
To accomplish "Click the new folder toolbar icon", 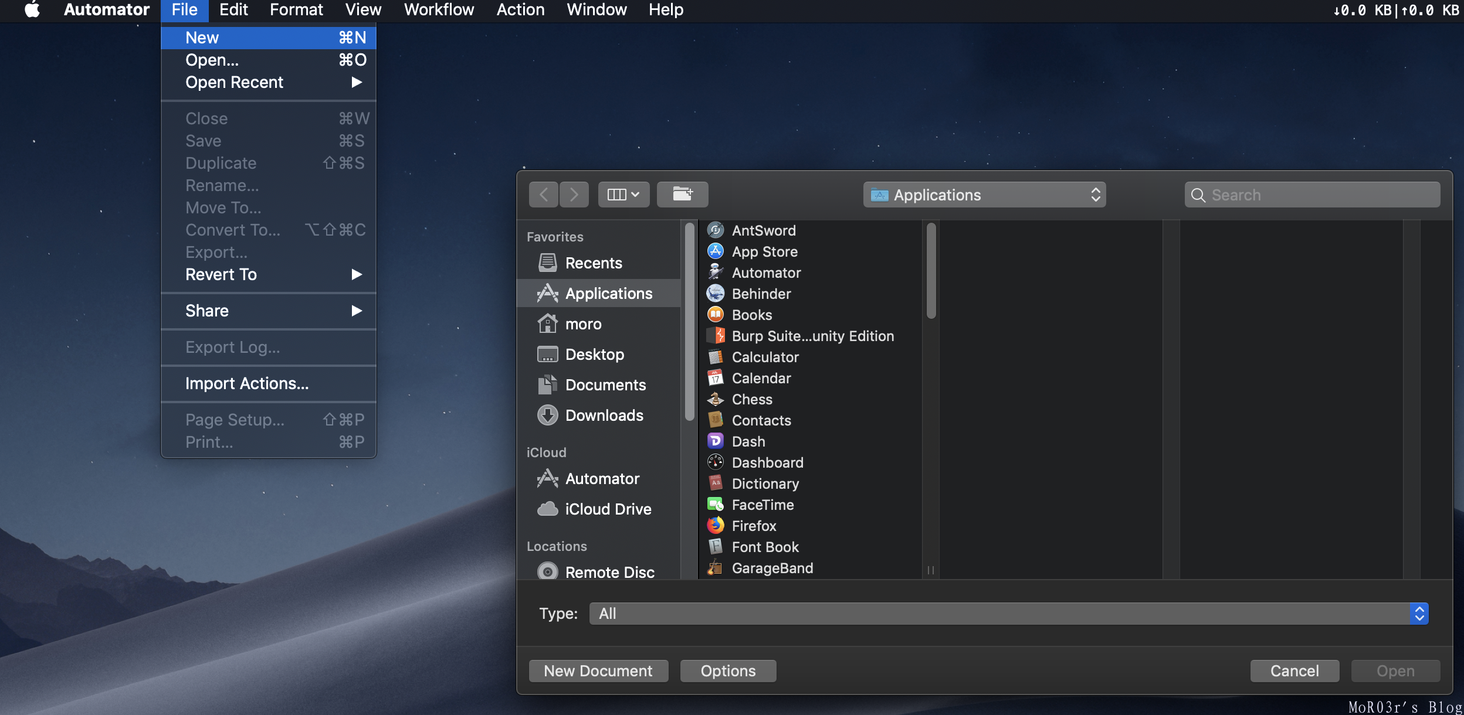I will point(682,195).
